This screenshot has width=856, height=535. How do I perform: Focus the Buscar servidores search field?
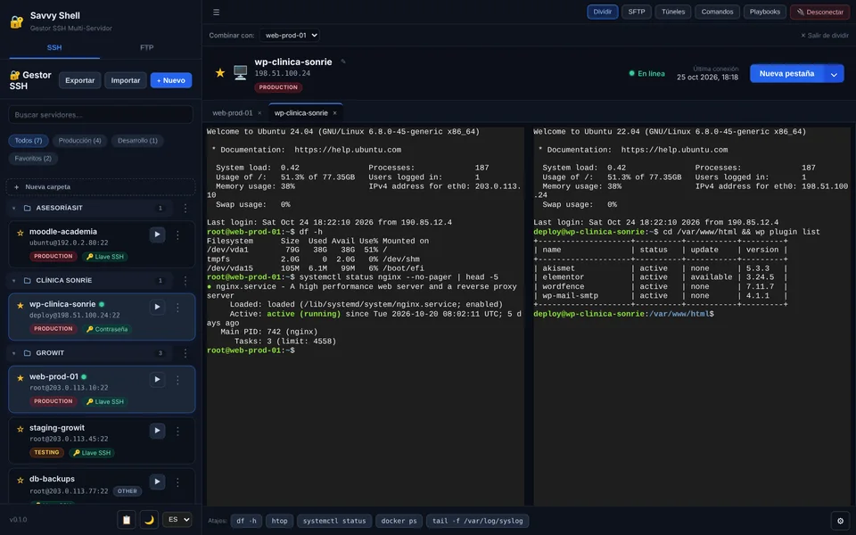point(101,115)
